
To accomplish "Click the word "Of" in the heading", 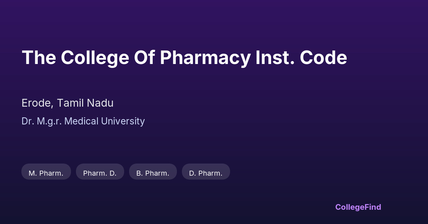I will tap(144, 58).
